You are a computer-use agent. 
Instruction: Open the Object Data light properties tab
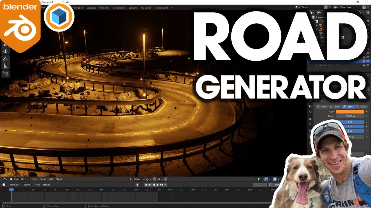(x=310, y=136)
